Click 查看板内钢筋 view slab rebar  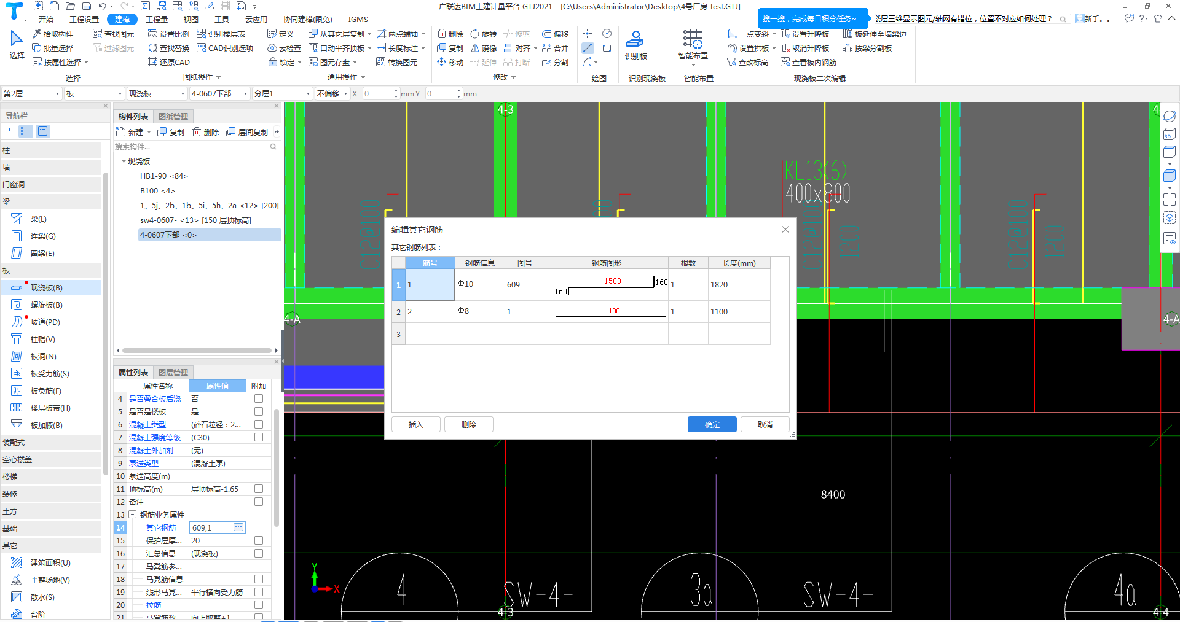pos(808,62)
